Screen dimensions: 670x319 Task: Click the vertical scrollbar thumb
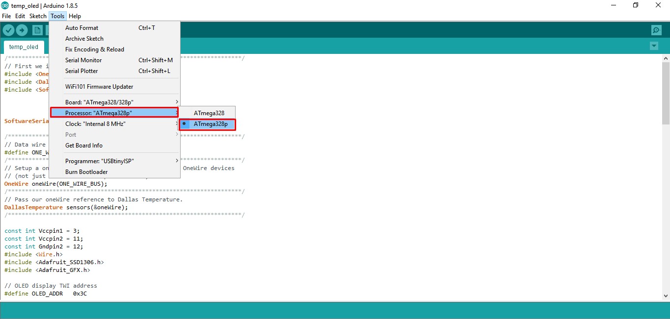pyautogui.click(x=666, y=93)
